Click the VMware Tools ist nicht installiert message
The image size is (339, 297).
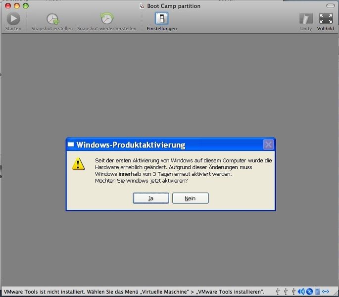tap(134, 292)
